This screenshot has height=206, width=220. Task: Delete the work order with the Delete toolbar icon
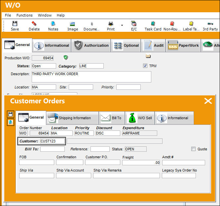click(34, 26)
